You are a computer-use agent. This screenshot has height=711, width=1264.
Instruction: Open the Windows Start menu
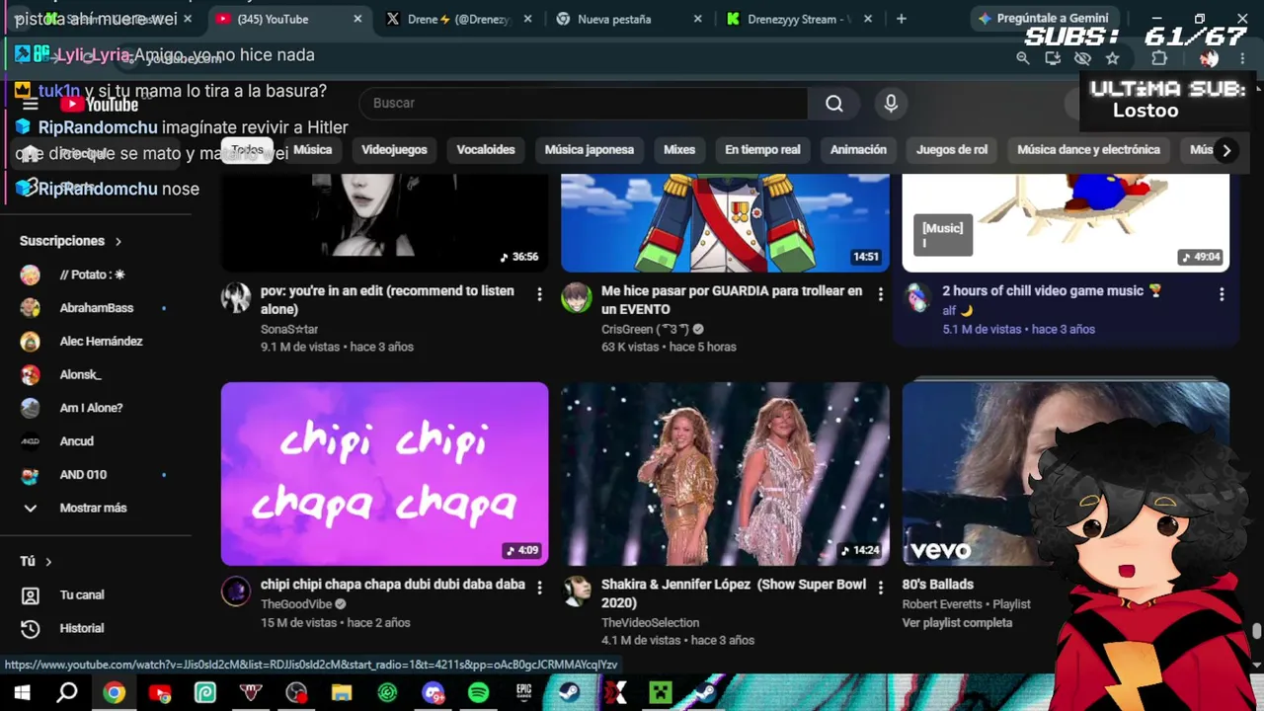point(22,692)
